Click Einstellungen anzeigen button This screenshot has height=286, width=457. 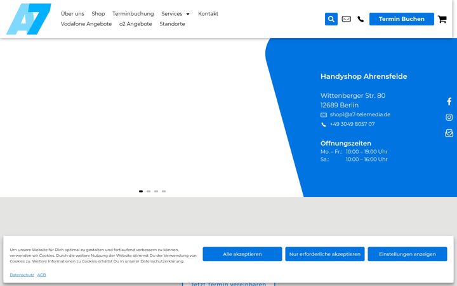(x=407, y=254)
